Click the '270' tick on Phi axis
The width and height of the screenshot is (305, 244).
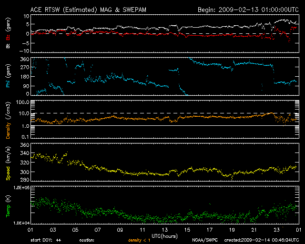pyautogui.click(x=25, y=68)
